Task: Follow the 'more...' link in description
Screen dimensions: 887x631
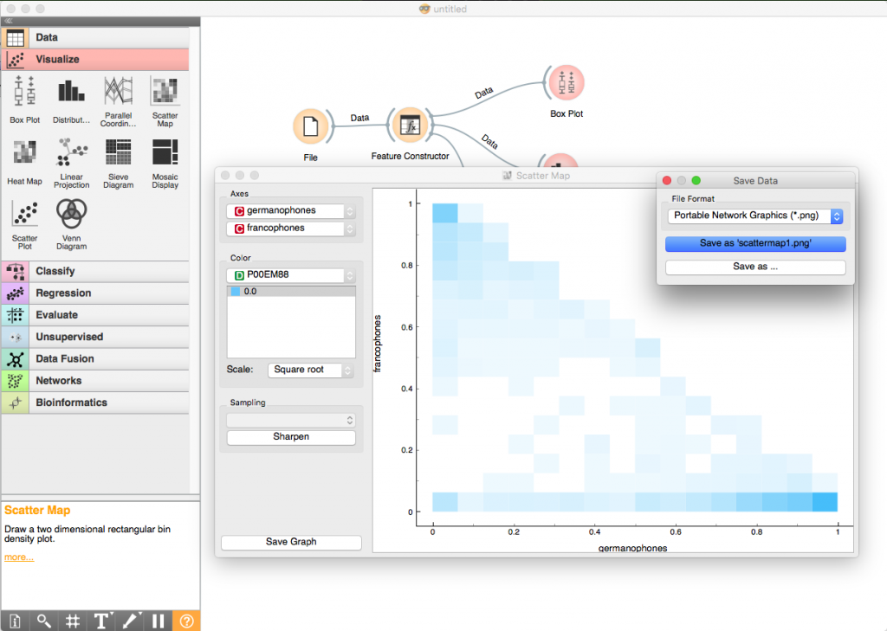Action: point(19,557)
